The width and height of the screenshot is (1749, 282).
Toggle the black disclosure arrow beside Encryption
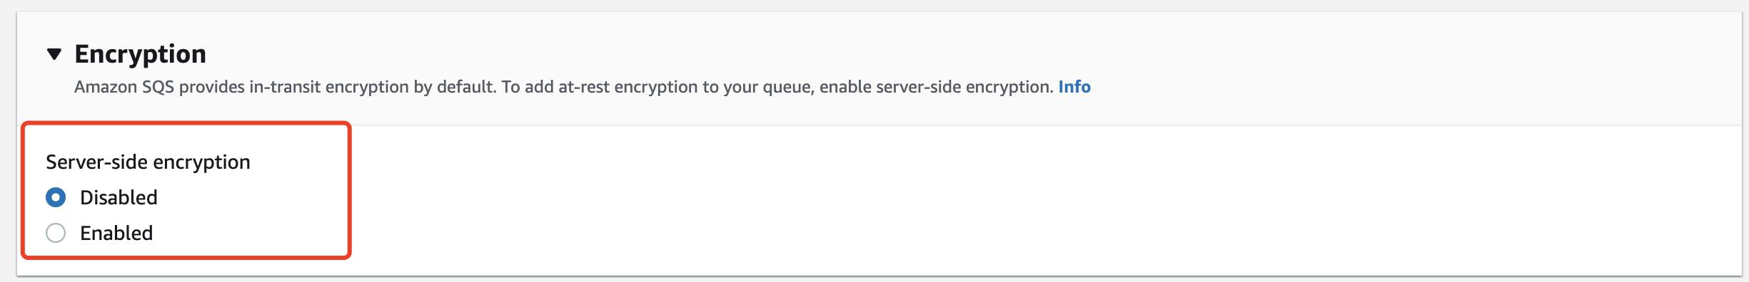[54, 54]
